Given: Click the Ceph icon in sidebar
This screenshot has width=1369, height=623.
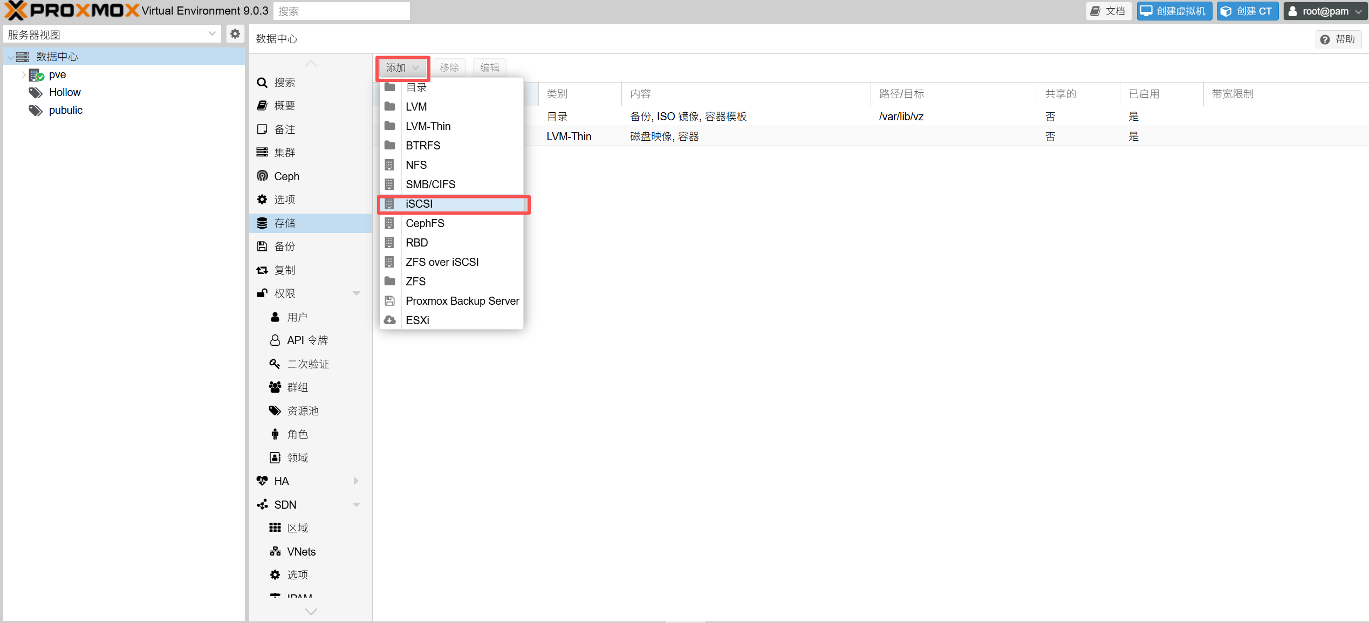Looking at the screenshot, I should tap(262, 176).
